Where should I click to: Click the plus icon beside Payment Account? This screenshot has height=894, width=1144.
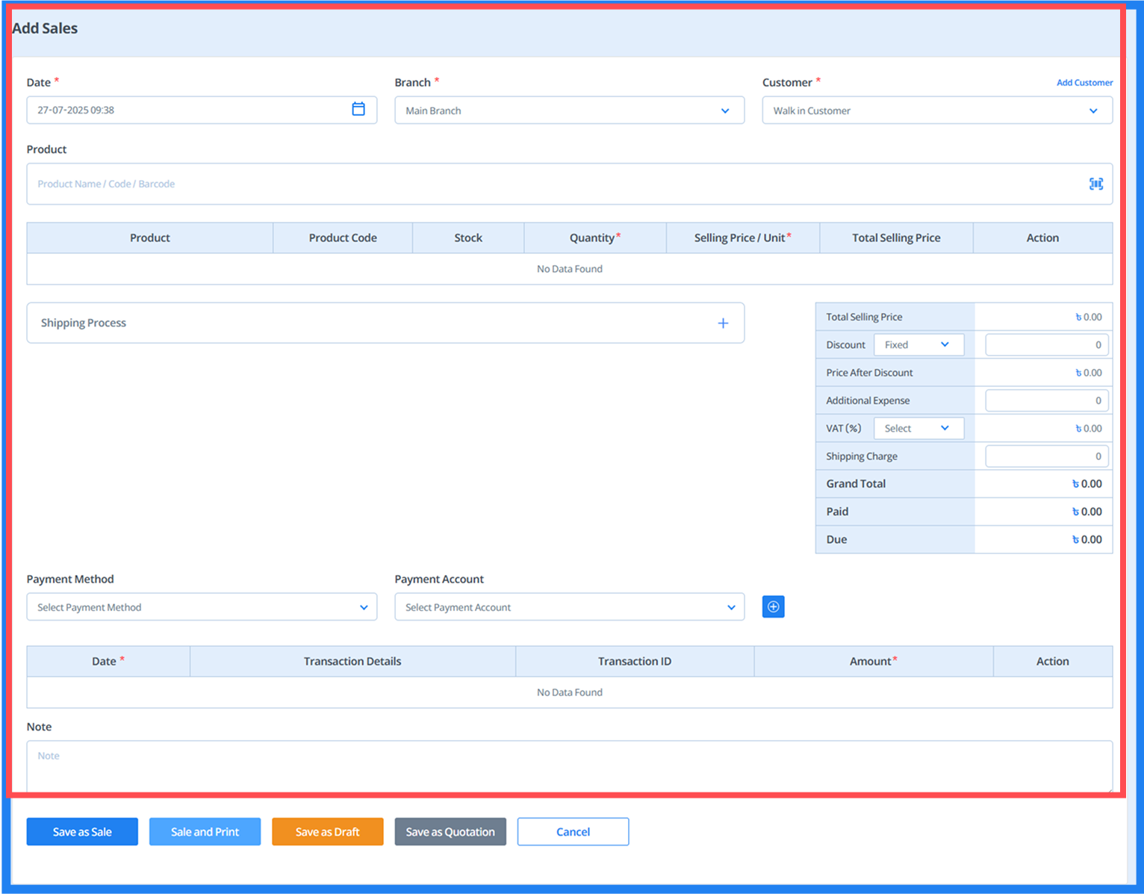tap(773, 606)
